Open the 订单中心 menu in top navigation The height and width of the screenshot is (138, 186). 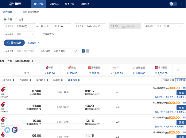tap(52, 4)
